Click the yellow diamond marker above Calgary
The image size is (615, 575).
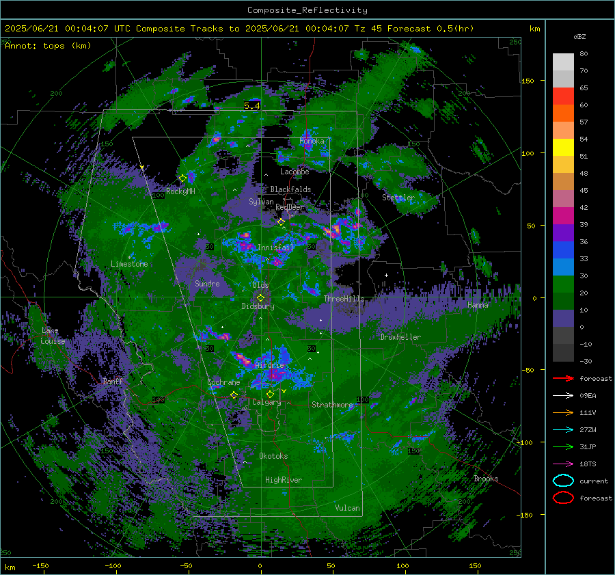[x=270, y=394]
